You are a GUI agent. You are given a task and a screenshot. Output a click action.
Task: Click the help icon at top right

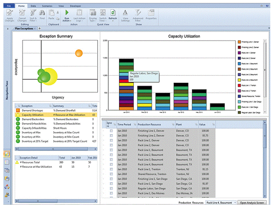tap(267, 6)
